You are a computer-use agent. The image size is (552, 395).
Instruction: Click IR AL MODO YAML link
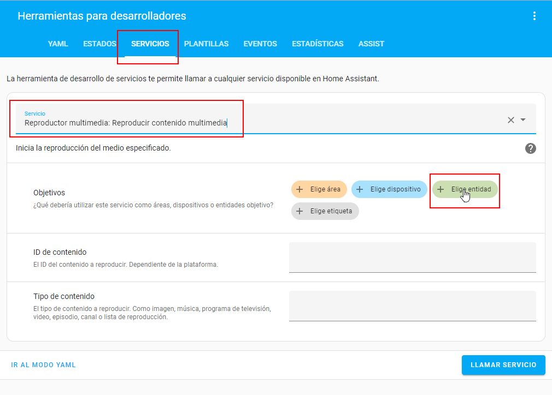tap(44, 365)
